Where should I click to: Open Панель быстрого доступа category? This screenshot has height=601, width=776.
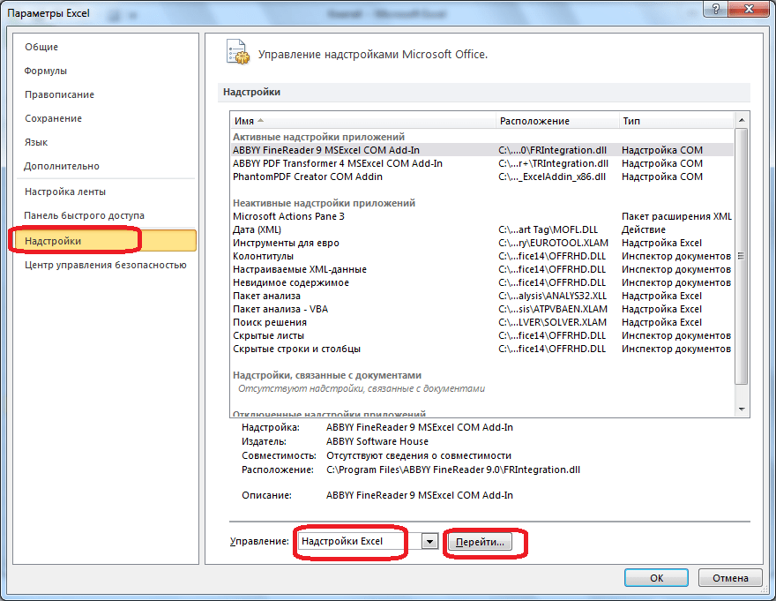click(x=84, y=215)
